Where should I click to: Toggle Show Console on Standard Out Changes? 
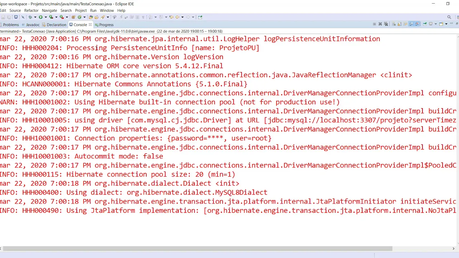411,24
